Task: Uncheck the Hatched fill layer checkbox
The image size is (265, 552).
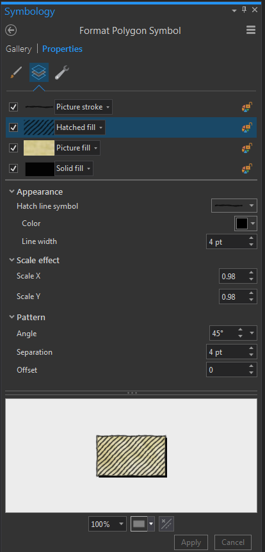Action: [x=13, y=127]
